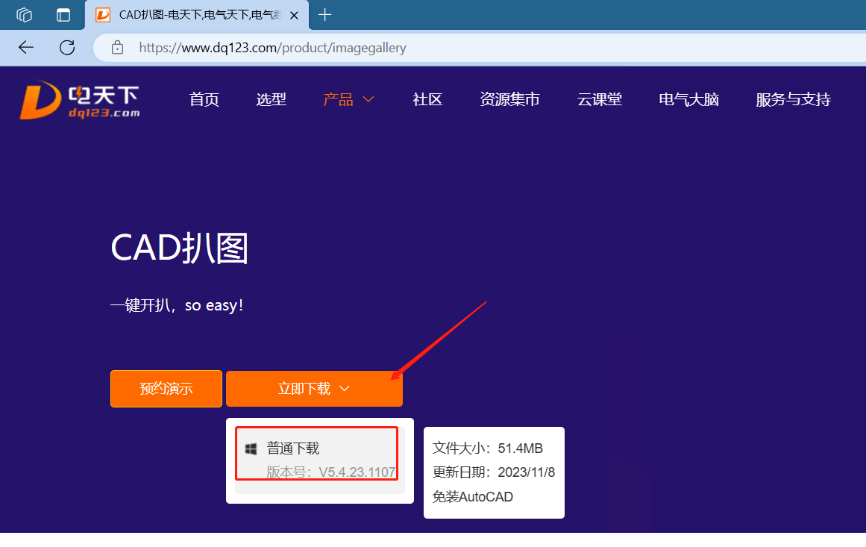The image size is (866, 547).
Task: Click the Windows icon beside 普通下载
Action: (x=251, y=449)
